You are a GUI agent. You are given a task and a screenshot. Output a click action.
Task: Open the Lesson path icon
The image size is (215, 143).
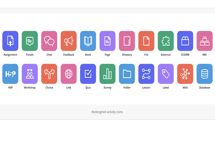tap(146, 74)
